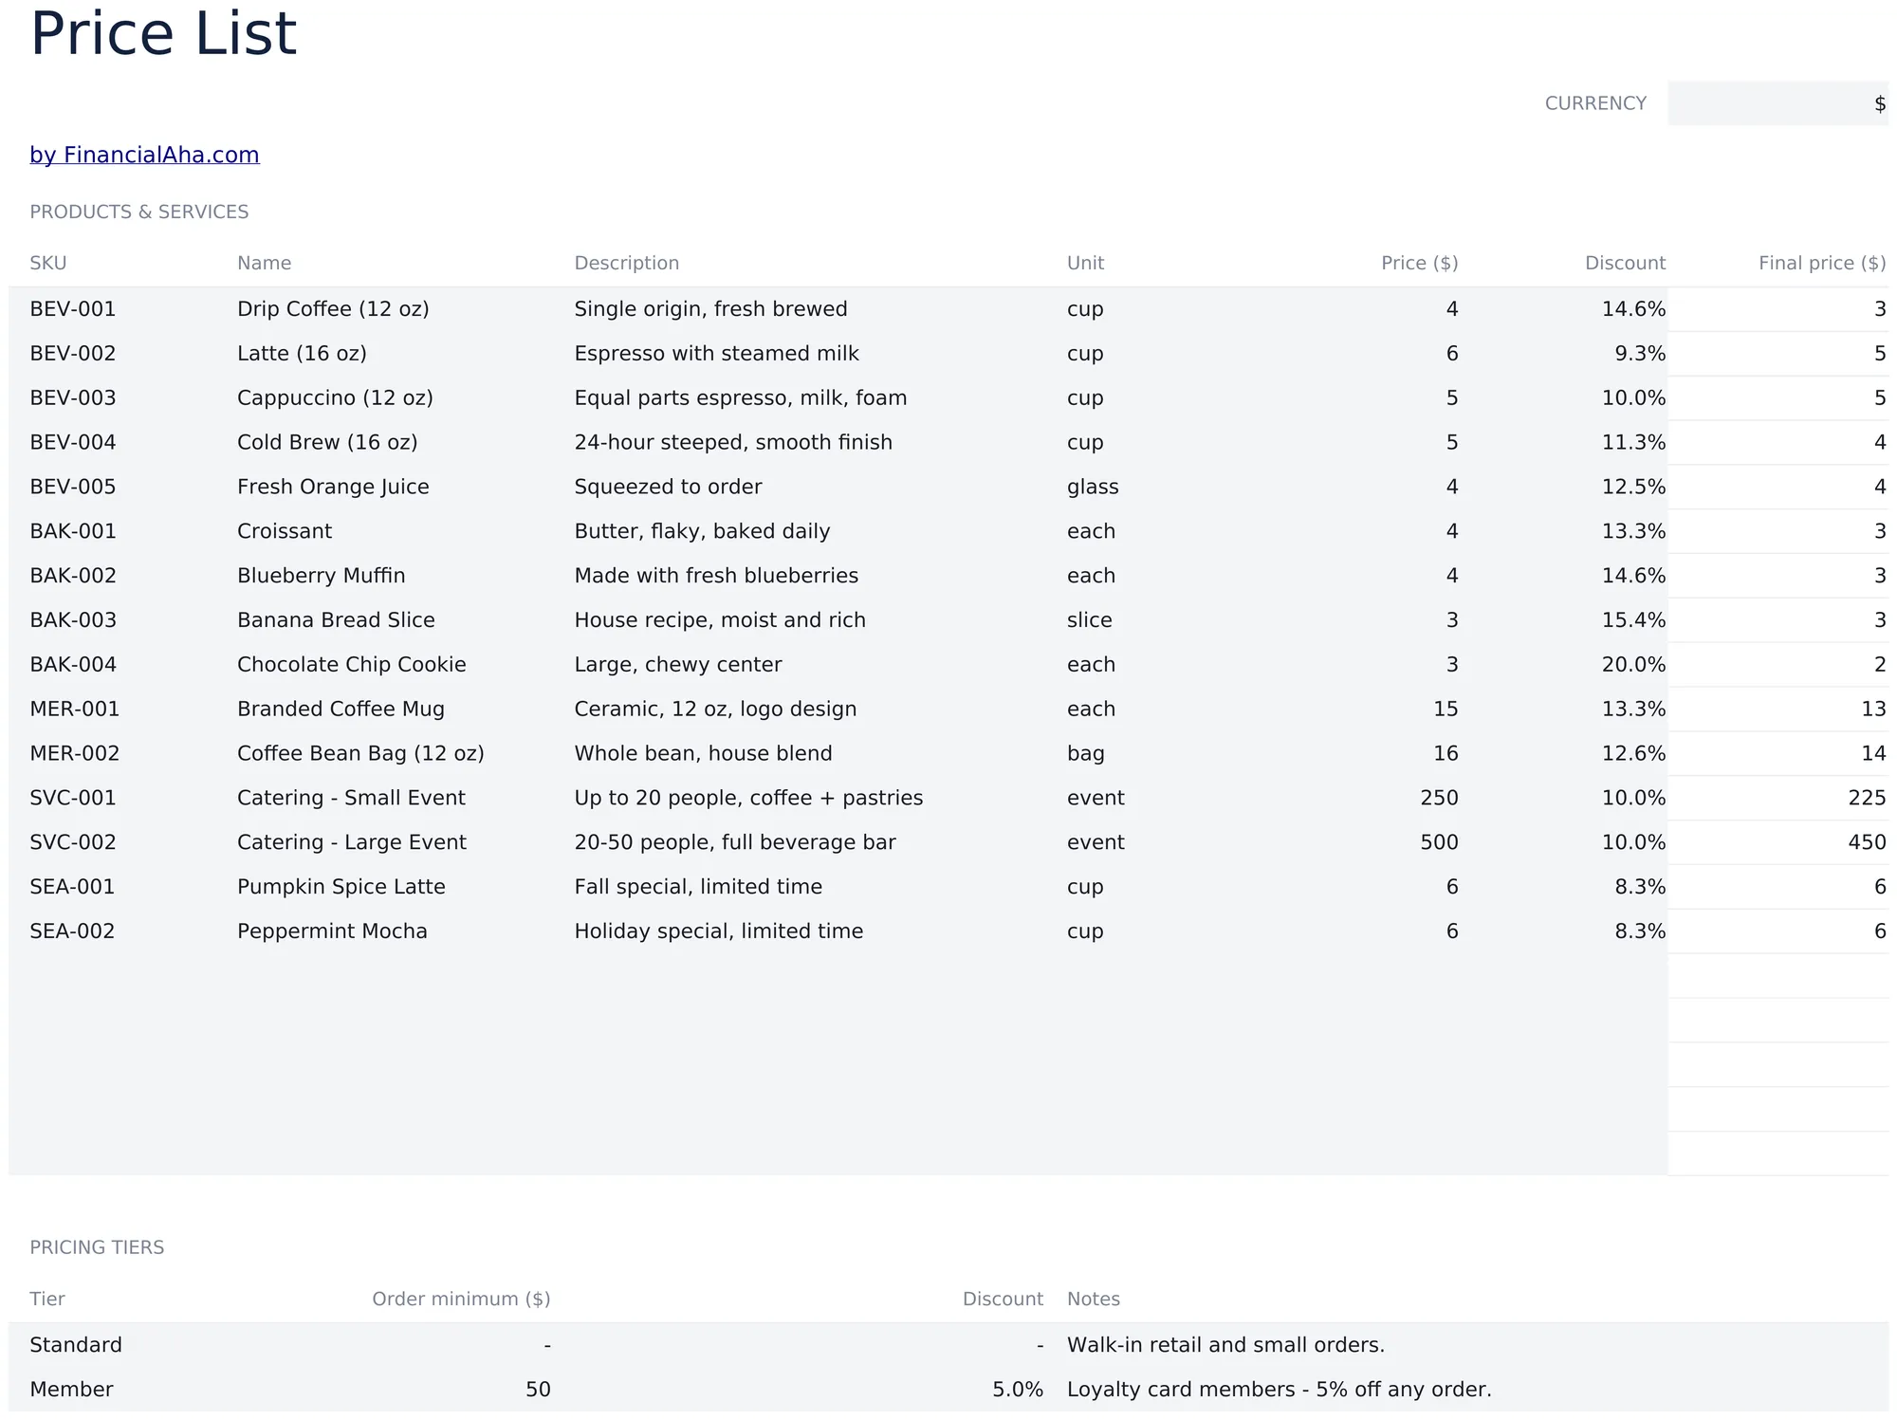Click Cold Brew discount 11.3%
The width and height of the screenshot is (1897, 1420).
coord(1633,443)
